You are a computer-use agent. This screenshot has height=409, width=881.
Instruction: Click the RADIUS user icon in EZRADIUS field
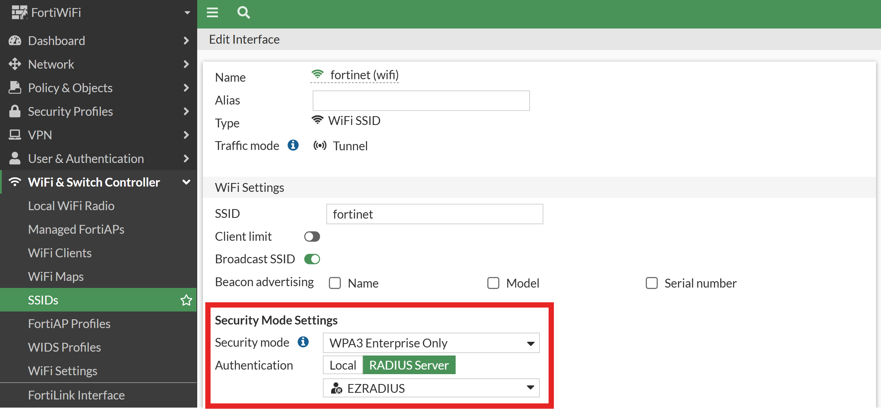pyautogui.click(x=336, y=388)
